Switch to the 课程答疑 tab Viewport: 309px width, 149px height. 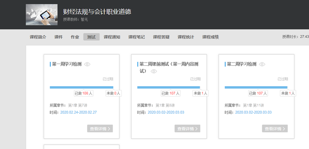click(x=161, y=37)
